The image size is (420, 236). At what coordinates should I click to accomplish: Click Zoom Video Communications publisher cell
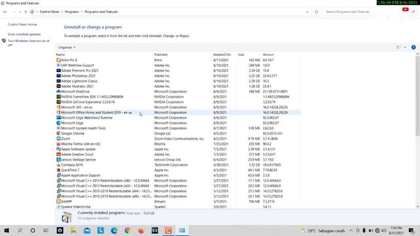pos(179,138)
